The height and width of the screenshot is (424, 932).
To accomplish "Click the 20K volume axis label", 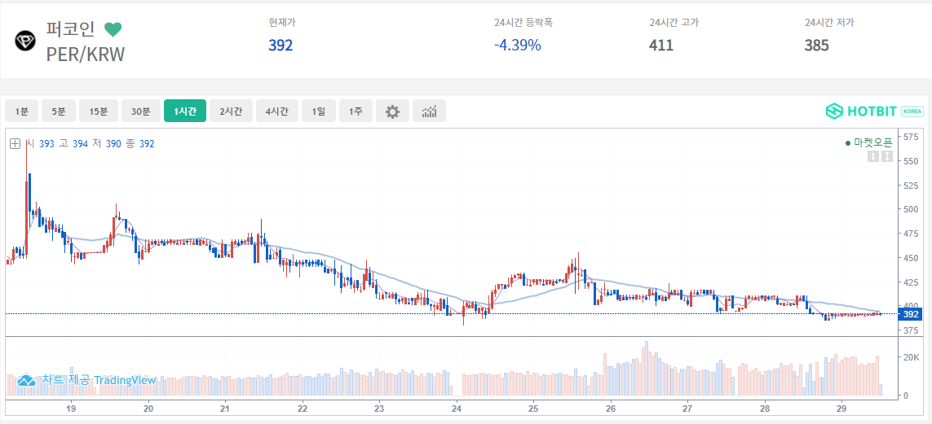I will 911,357.
